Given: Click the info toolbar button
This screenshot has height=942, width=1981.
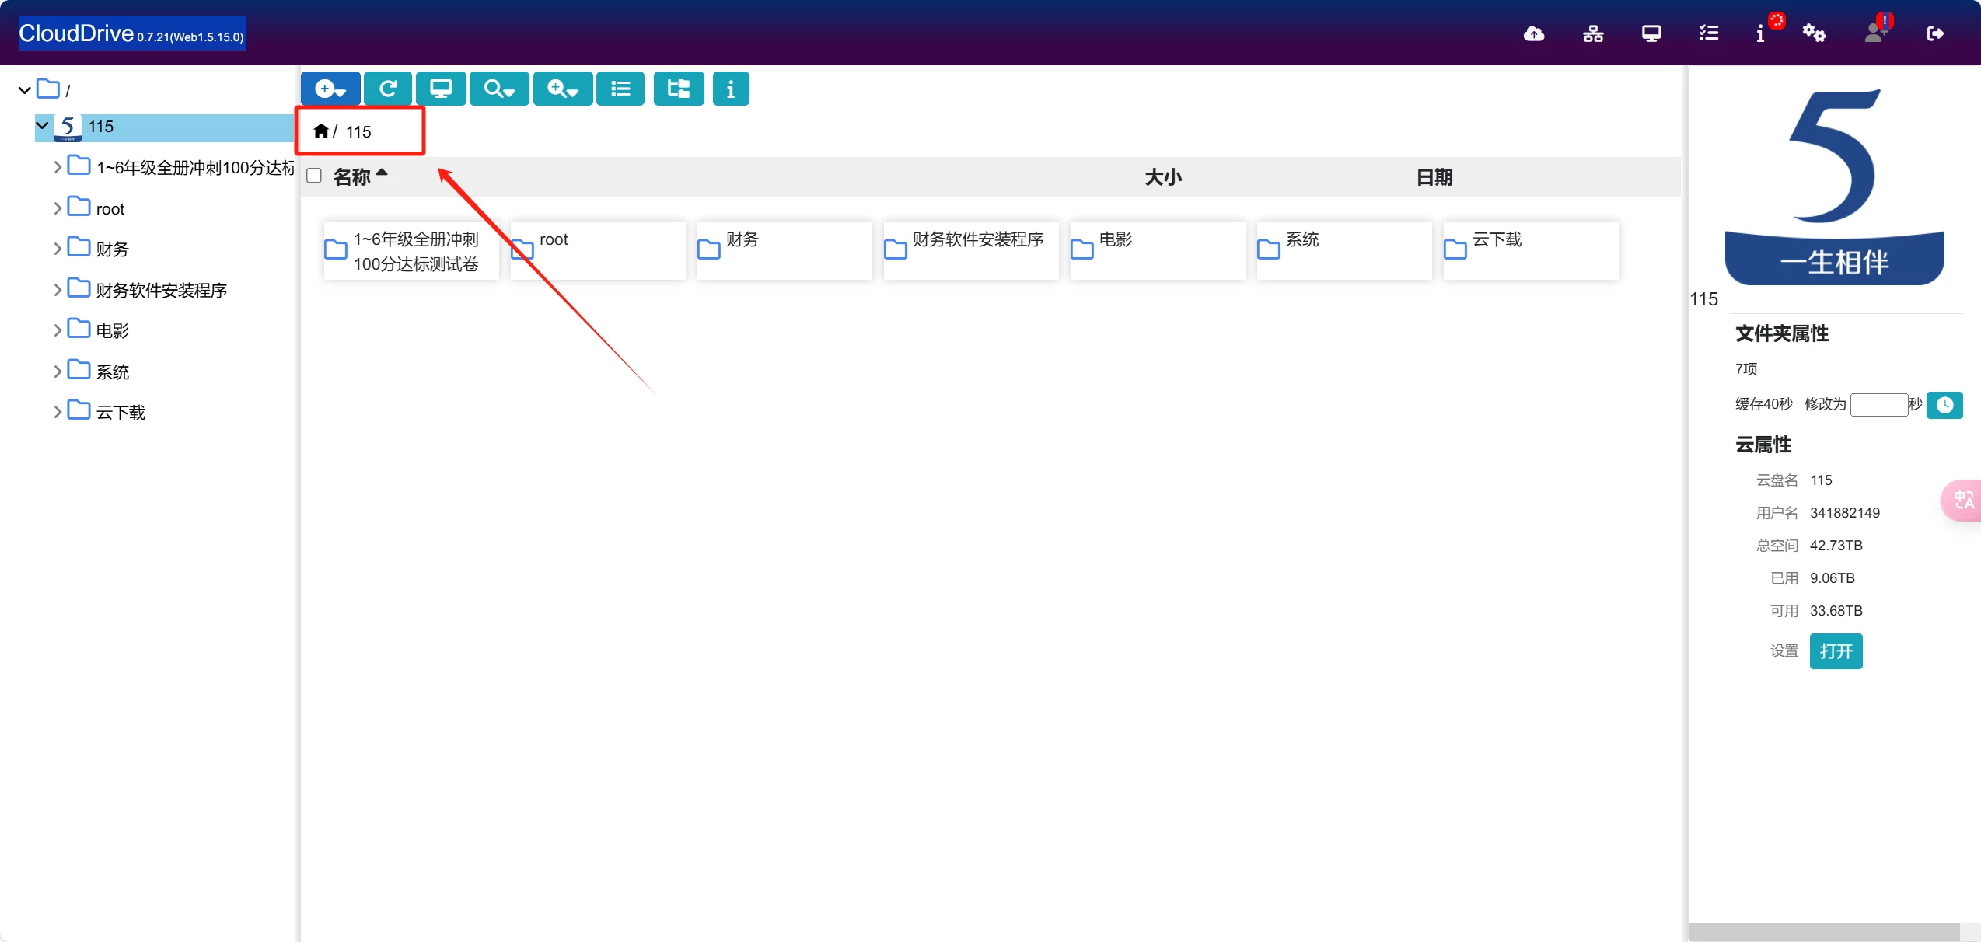Looking at the screenshot, I should click(730, 89).
